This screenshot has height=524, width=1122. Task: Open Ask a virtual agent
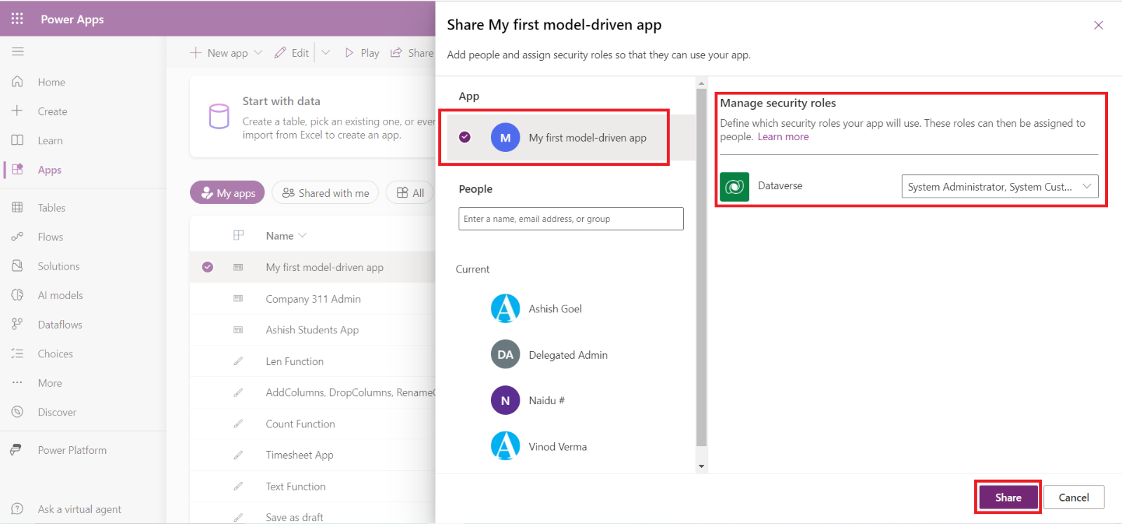tap(79, 509)
